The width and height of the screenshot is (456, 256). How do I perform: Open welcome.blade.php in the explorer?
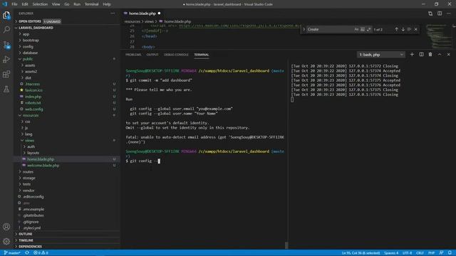tap(43, 166)
